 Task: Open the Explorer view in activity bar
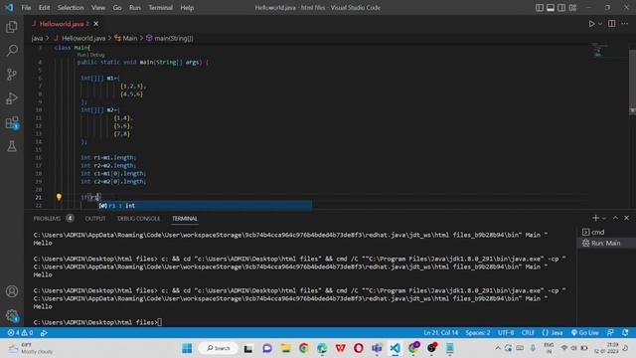click(x=12, y=27)
